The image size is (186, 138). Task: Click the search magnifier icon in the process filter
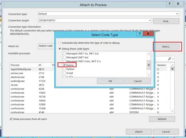(169, 59)
